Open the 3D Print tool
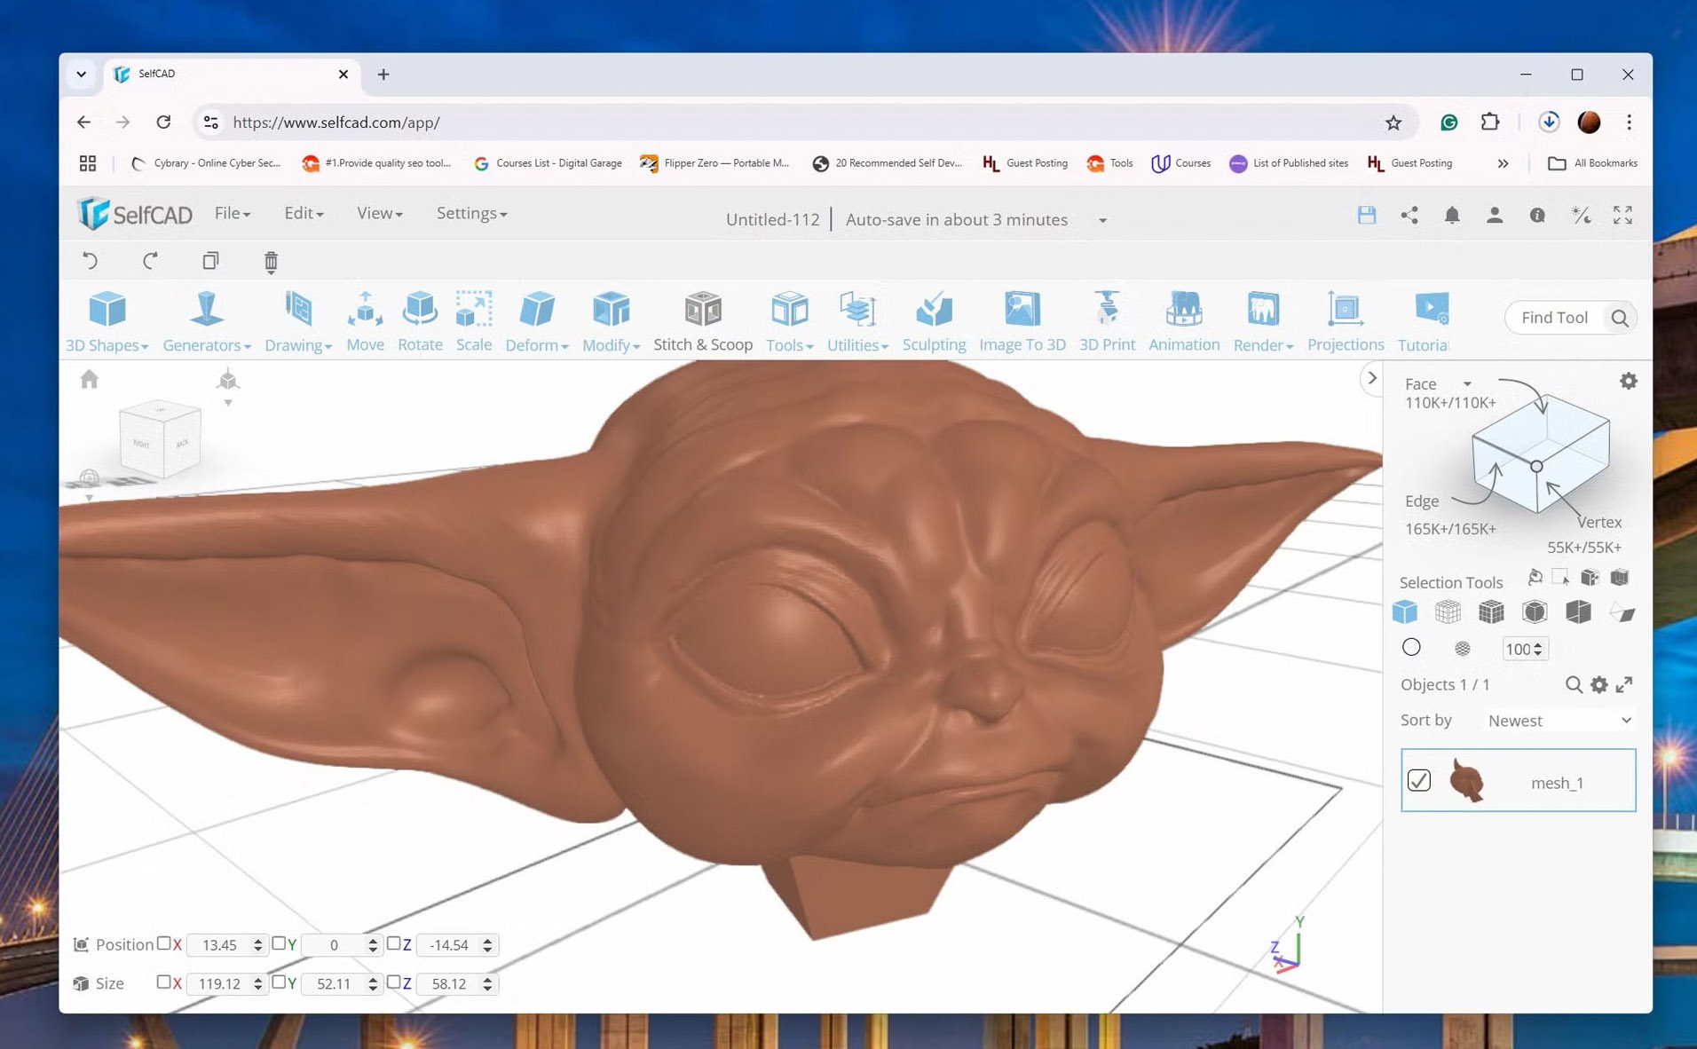Screen dimensions: 1697x1049 (1107, 321)
